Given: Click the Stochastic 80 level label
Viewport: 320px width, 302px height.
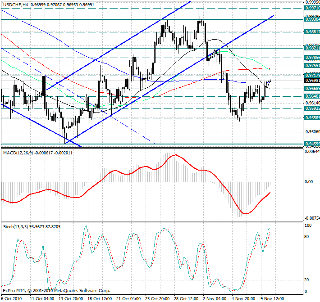Looking at the screenshot, I should pos(306,237).
